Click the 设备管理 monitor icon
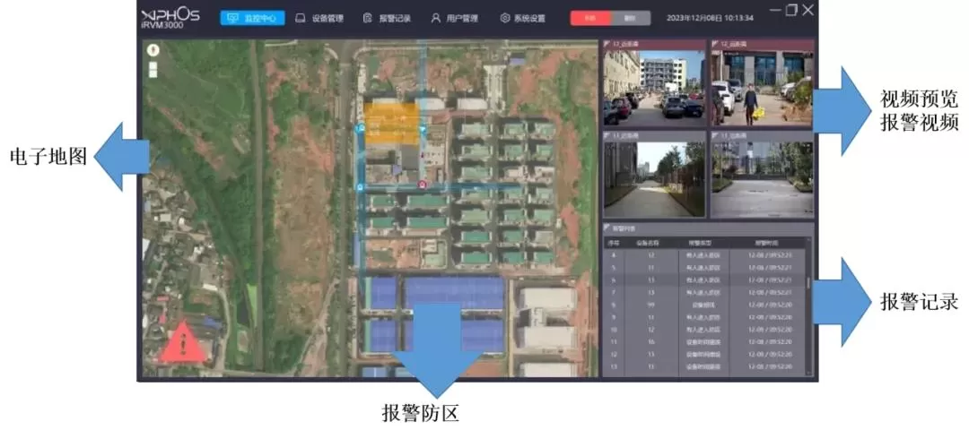 coord(301,18)
